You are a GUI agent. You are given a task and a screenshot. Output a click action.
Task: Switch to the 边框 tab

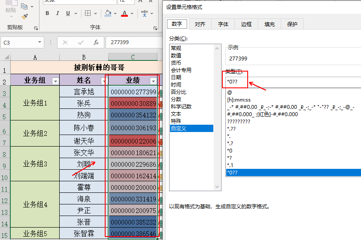[x=246, y=24]
